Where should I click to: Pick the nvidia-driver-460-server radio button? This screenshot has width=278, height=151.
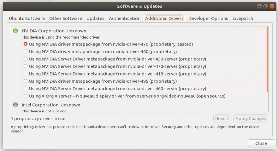click(x=26, y=89)
